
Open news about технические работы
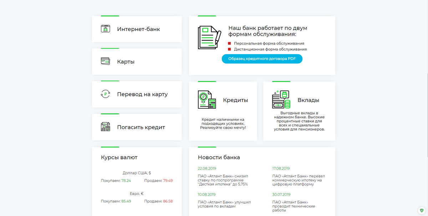click(x=294, y=206)
